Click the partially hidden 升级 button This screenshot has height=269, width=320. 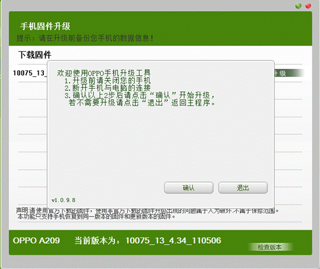[x=289, y=73]
